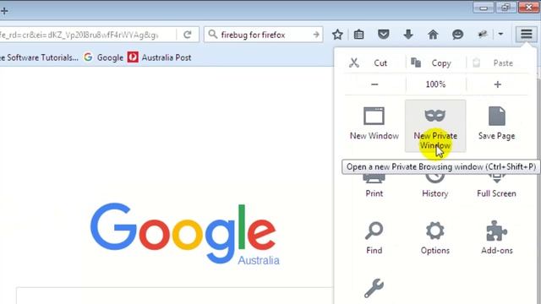Open a New Private Window

(435, 126)
